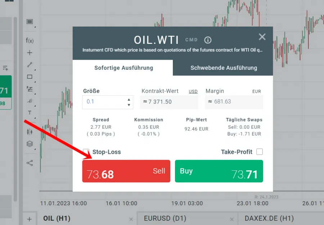Image resolution: width=324 pixels, height=225 pixels.
Task: Click the Größe volume input field
Action: pyautogui.click(x=104, y=102)
